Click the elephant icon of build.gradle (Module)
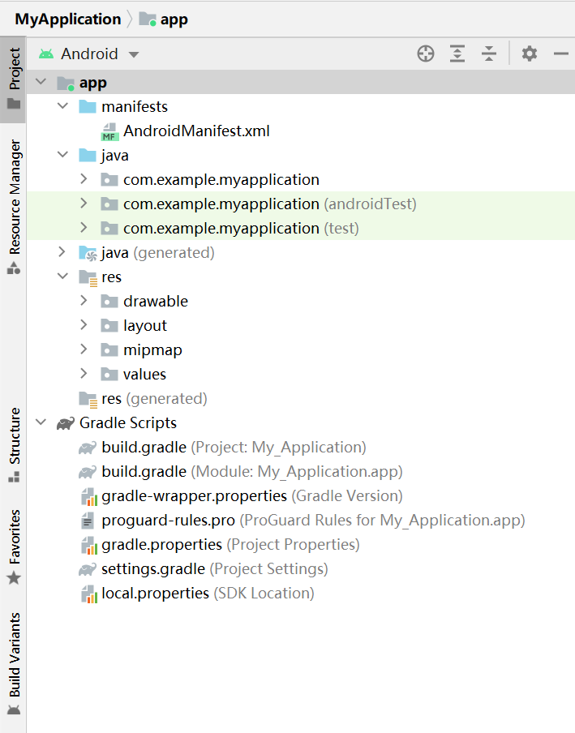This screenshot has height=733, width=575. click(88, 472)
